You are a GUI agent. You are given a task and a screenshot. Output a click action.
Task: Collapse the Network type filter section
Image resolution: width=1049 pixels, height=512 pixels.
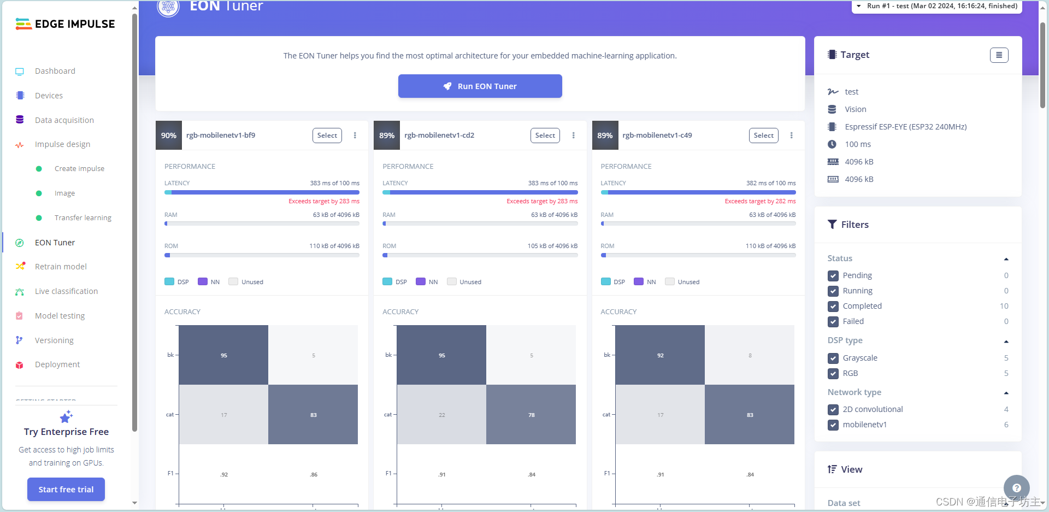pyautogui.click(x=1006, y=393)
